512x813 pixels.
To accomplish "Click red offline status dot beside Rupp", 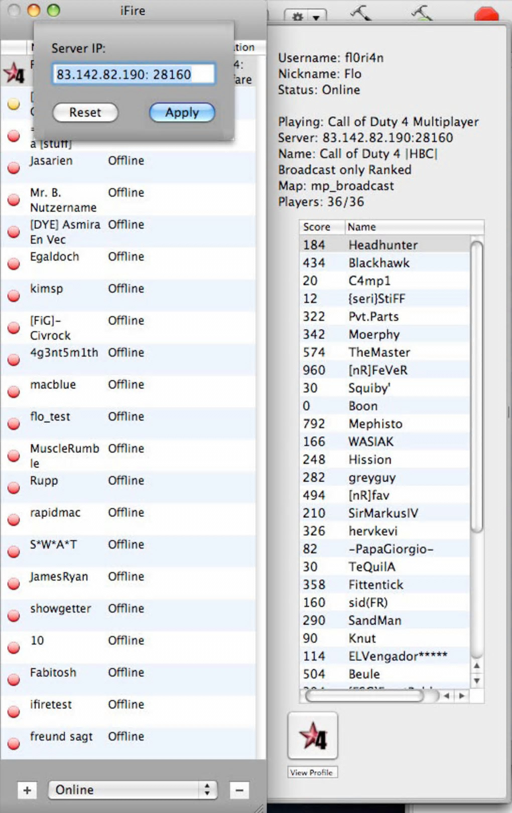I will 14,488.
